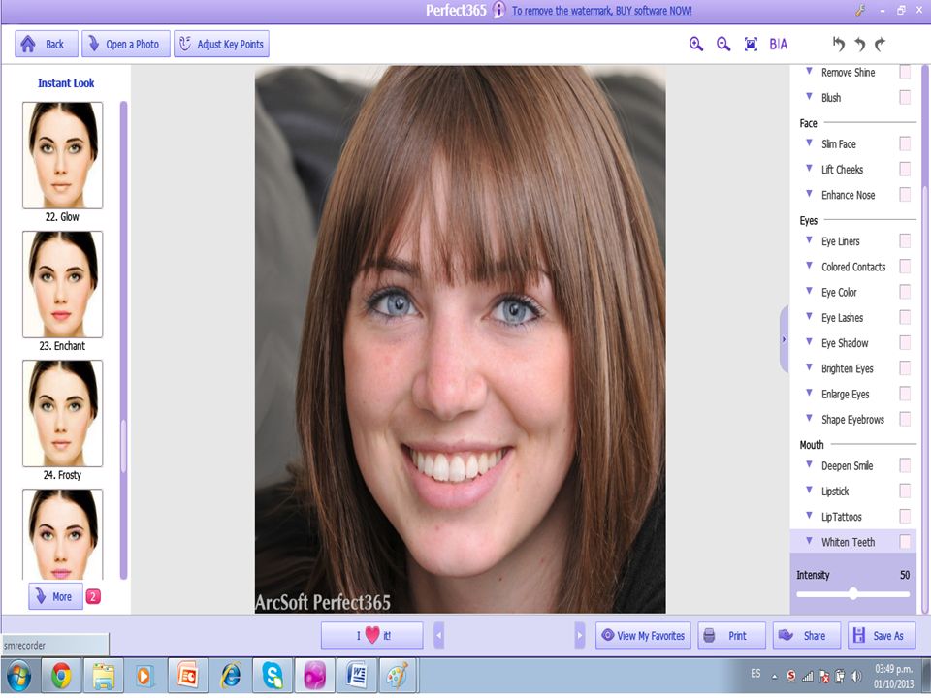Click the Zoom In magnifier icon
The height and width of the screenshot is (698, 931).
tap(696, 44)
